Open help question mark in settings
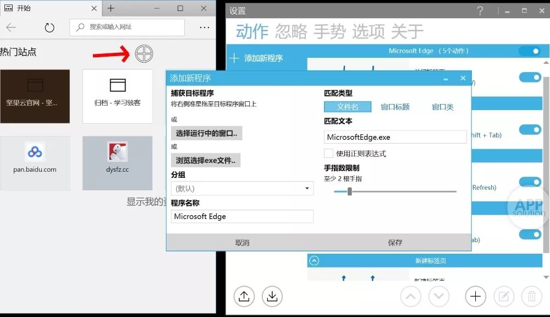 (480, 11)
